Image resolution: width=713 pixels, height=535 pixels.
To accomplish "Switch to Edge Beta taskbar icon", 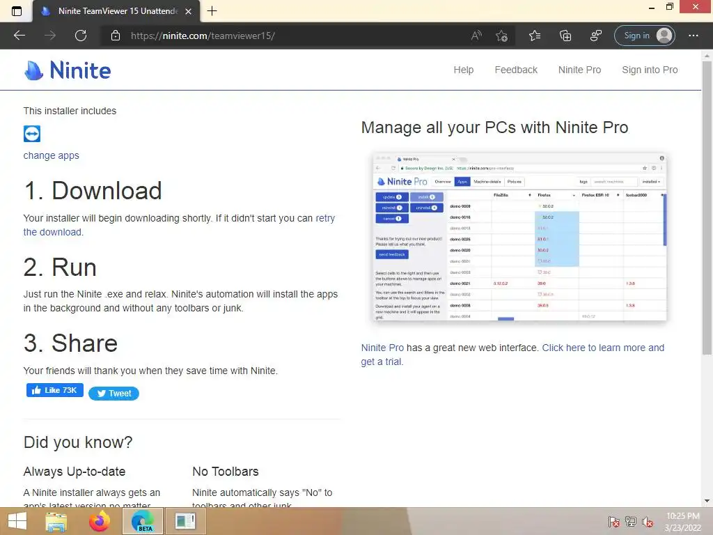I will (x=143, y=521).
